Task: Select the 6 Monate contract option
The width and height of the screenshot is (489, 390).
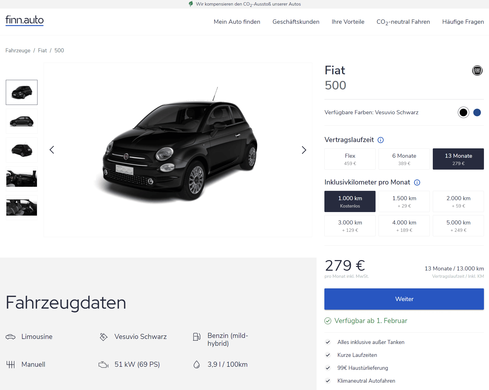Action: [x=404, y=159]
